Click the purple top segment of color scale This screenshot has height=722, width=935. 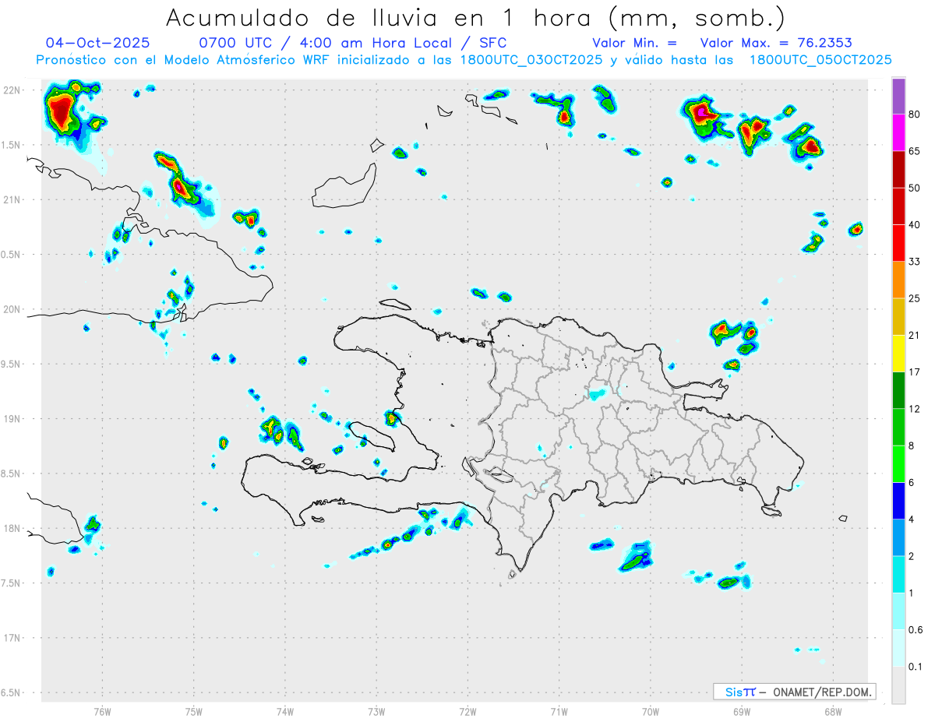coord(898,97)
